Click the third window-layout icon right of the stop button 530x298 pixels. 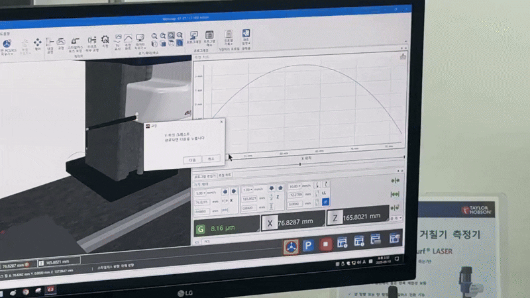(x=376, y=240)
